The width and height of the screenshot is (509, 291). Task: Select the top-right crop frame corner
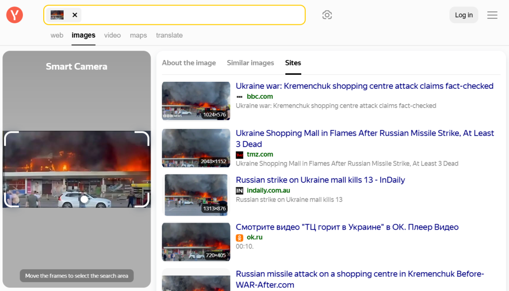click(142, 138)
